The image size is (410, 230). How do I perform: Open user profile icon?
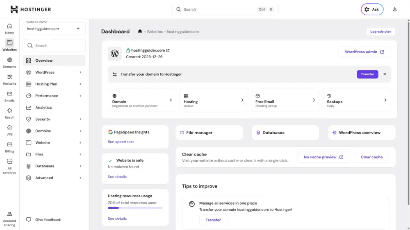tap(394, 9)
